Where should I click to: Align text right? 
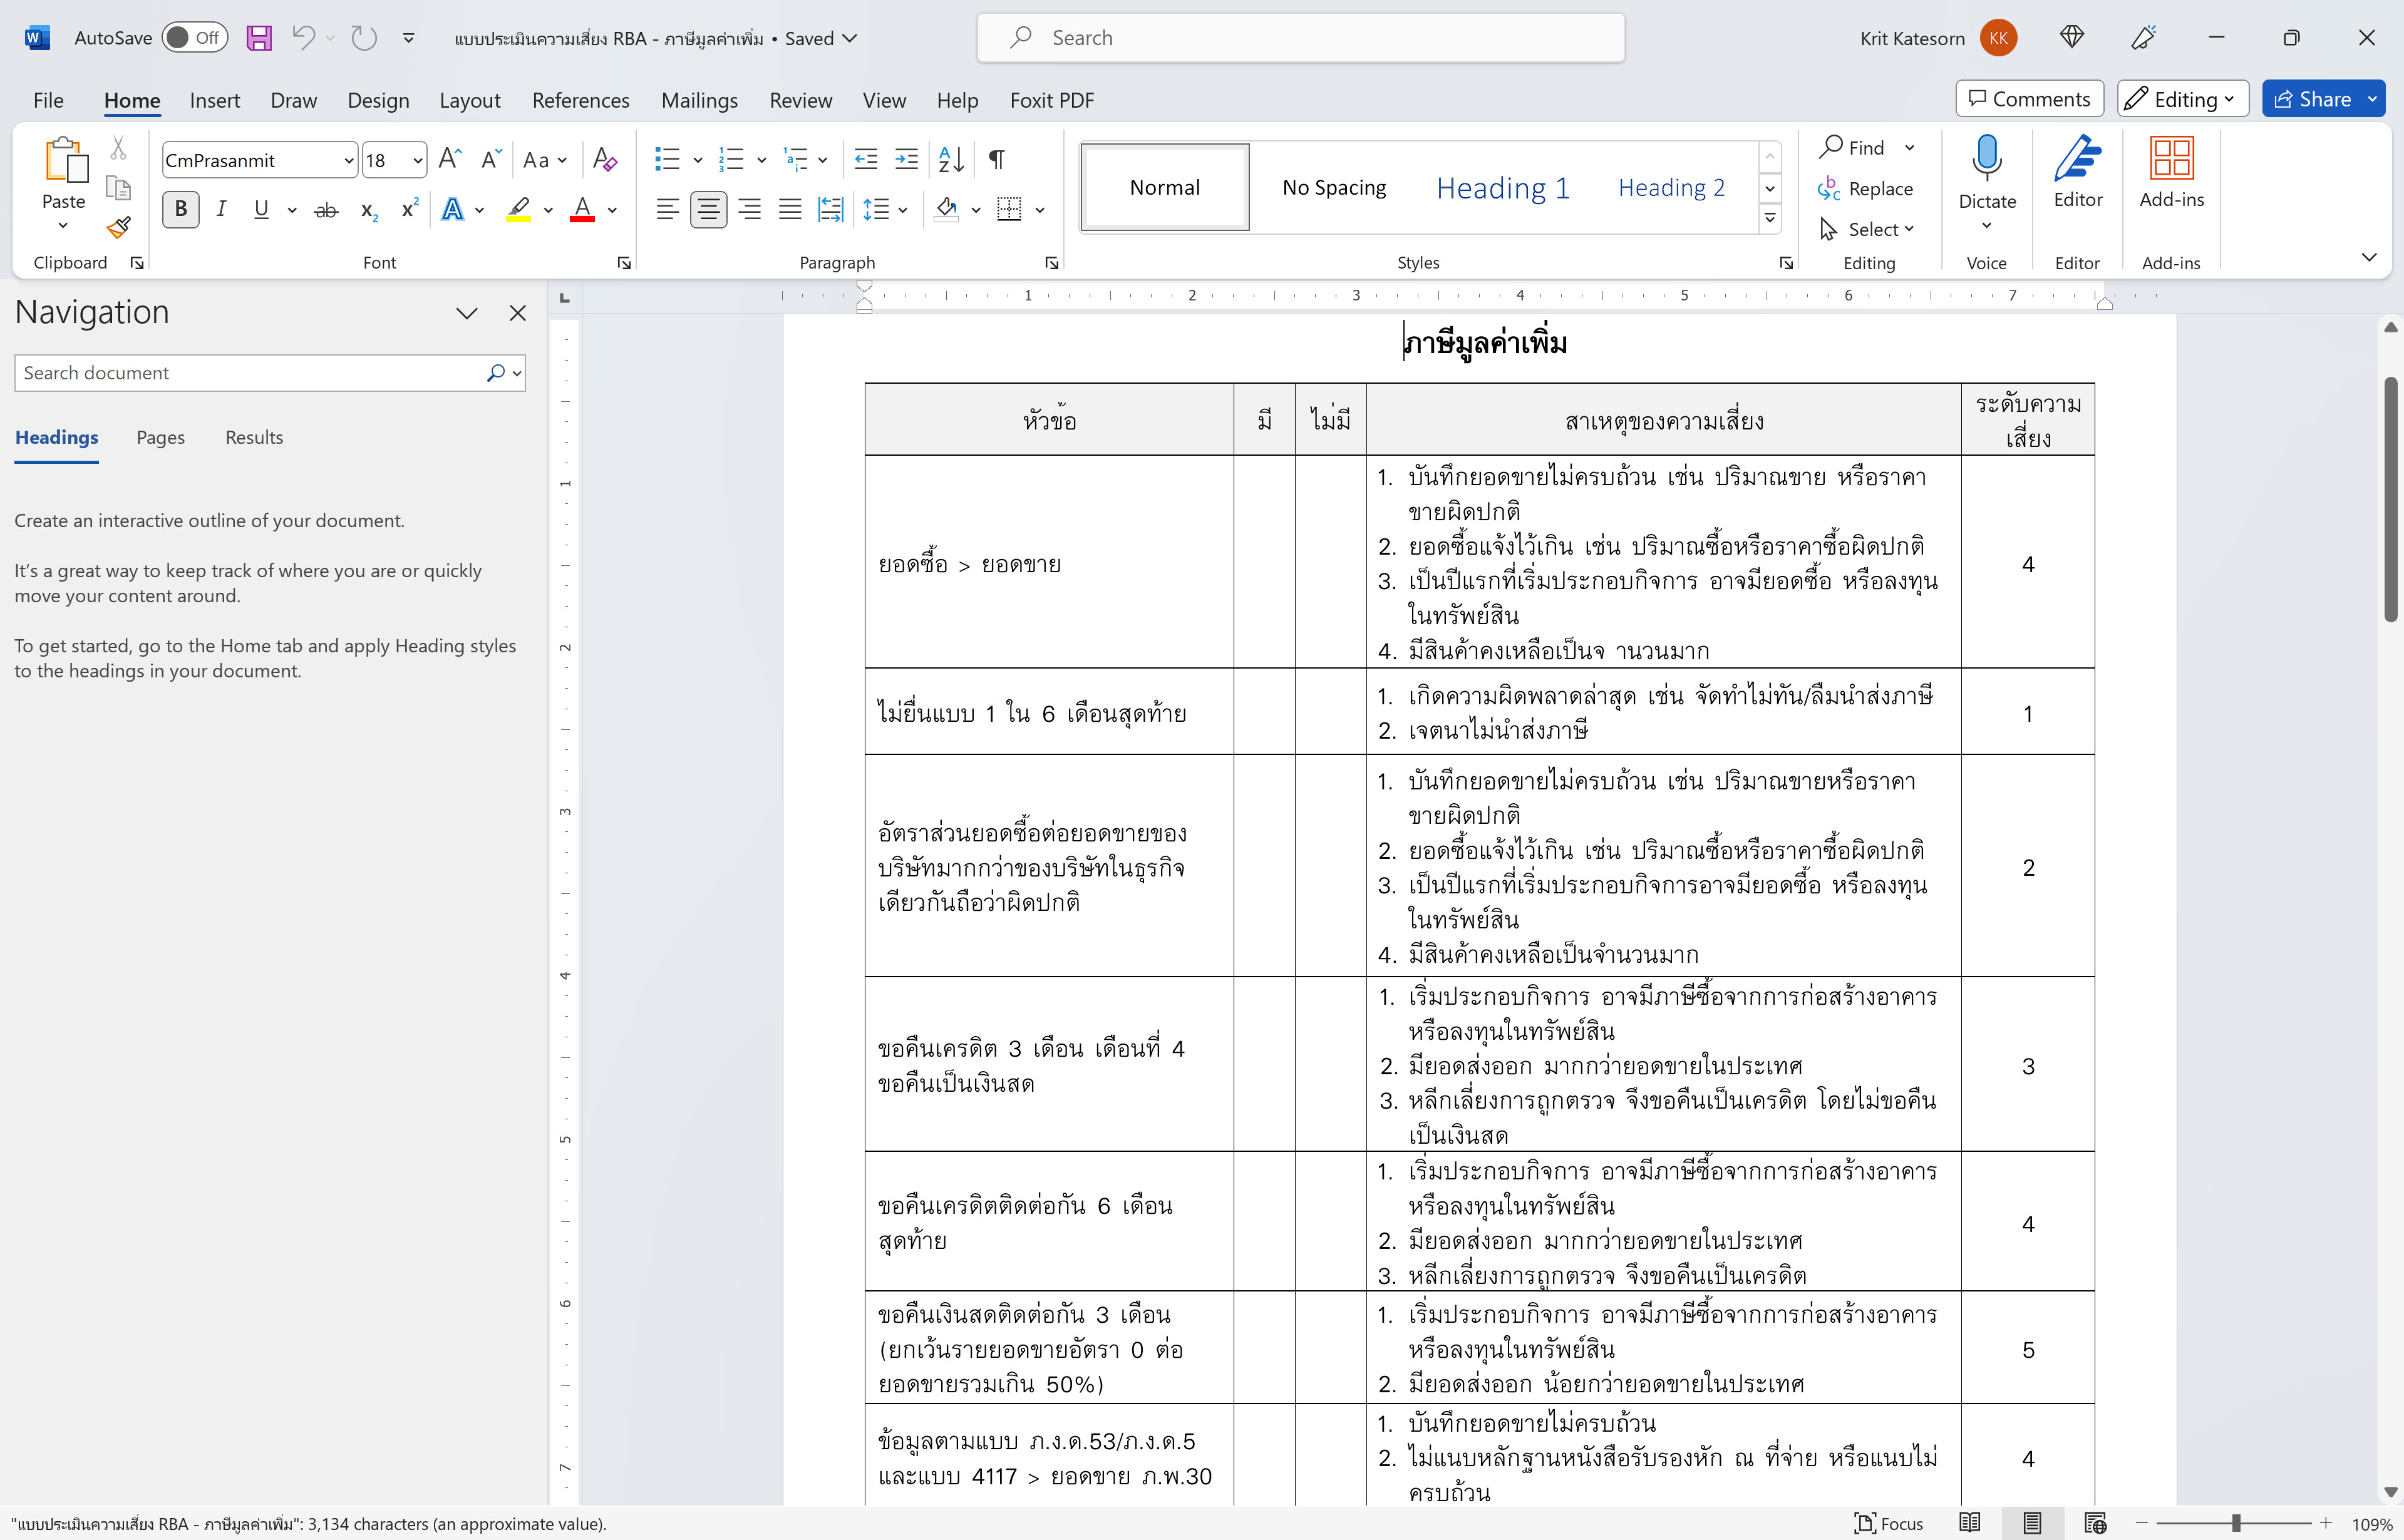(x=749, y=210)
